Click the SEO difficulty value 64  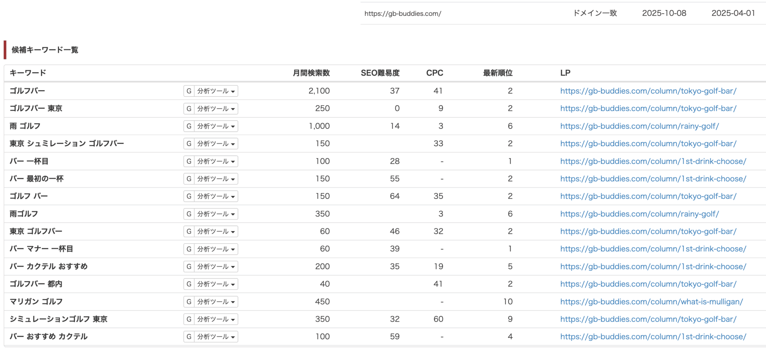click(395, 196)
